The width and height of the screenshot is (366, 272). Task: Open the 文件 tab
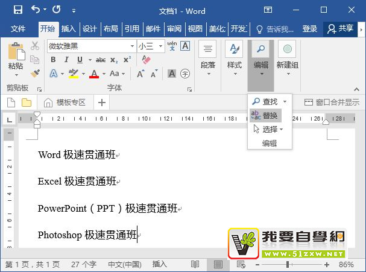point(18,29)
